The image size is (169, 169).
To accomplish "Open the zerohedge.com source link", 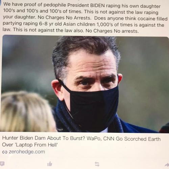I will tap(27, 152).
